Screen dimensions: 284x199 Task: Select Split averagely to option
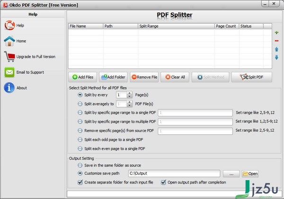click(x=80, y=104)
